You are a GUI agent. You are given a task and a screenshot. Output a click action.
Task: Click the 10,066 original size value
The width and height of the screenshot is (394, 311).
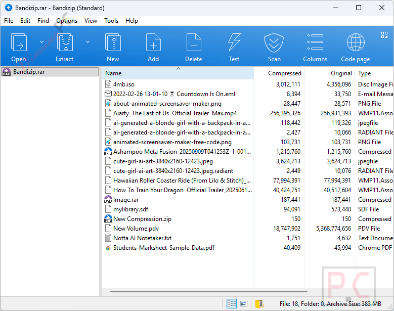tap(343, 132)
